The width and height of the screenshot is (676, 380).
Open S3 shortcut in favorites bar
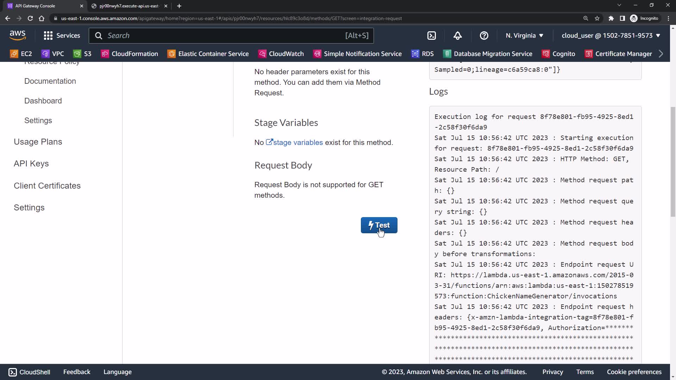coord(82,54)
